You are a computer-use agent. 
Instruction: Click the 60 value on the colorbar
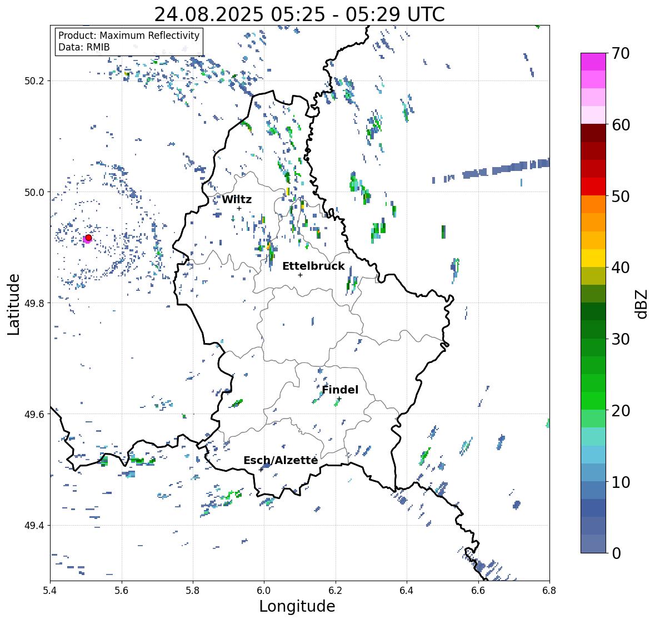[x=621, y=125]
